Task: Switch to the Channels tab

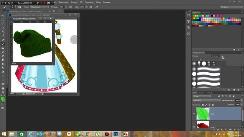Action: [x=201, y=93]
